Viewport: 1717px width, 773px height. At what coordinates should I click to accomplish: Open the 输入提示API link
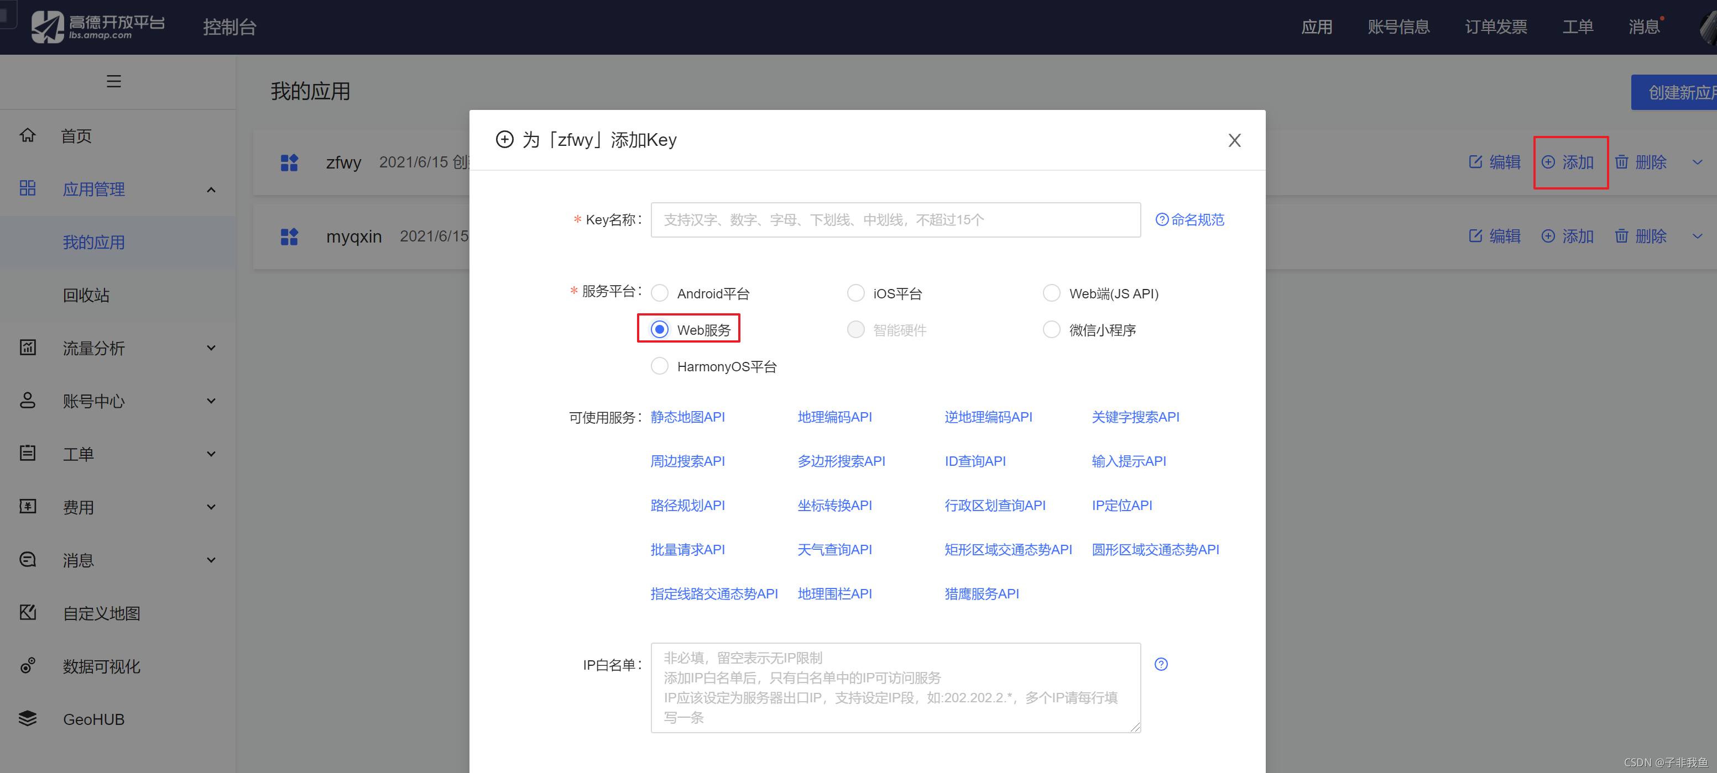(x=1129, y=461)
